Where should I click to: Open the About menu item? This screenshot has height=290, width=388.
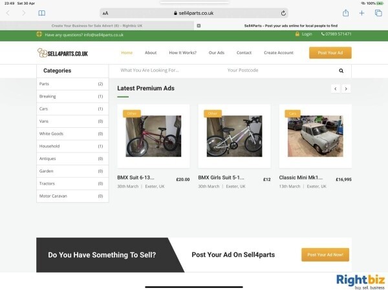pyautogui.click(x=151, y=53)
